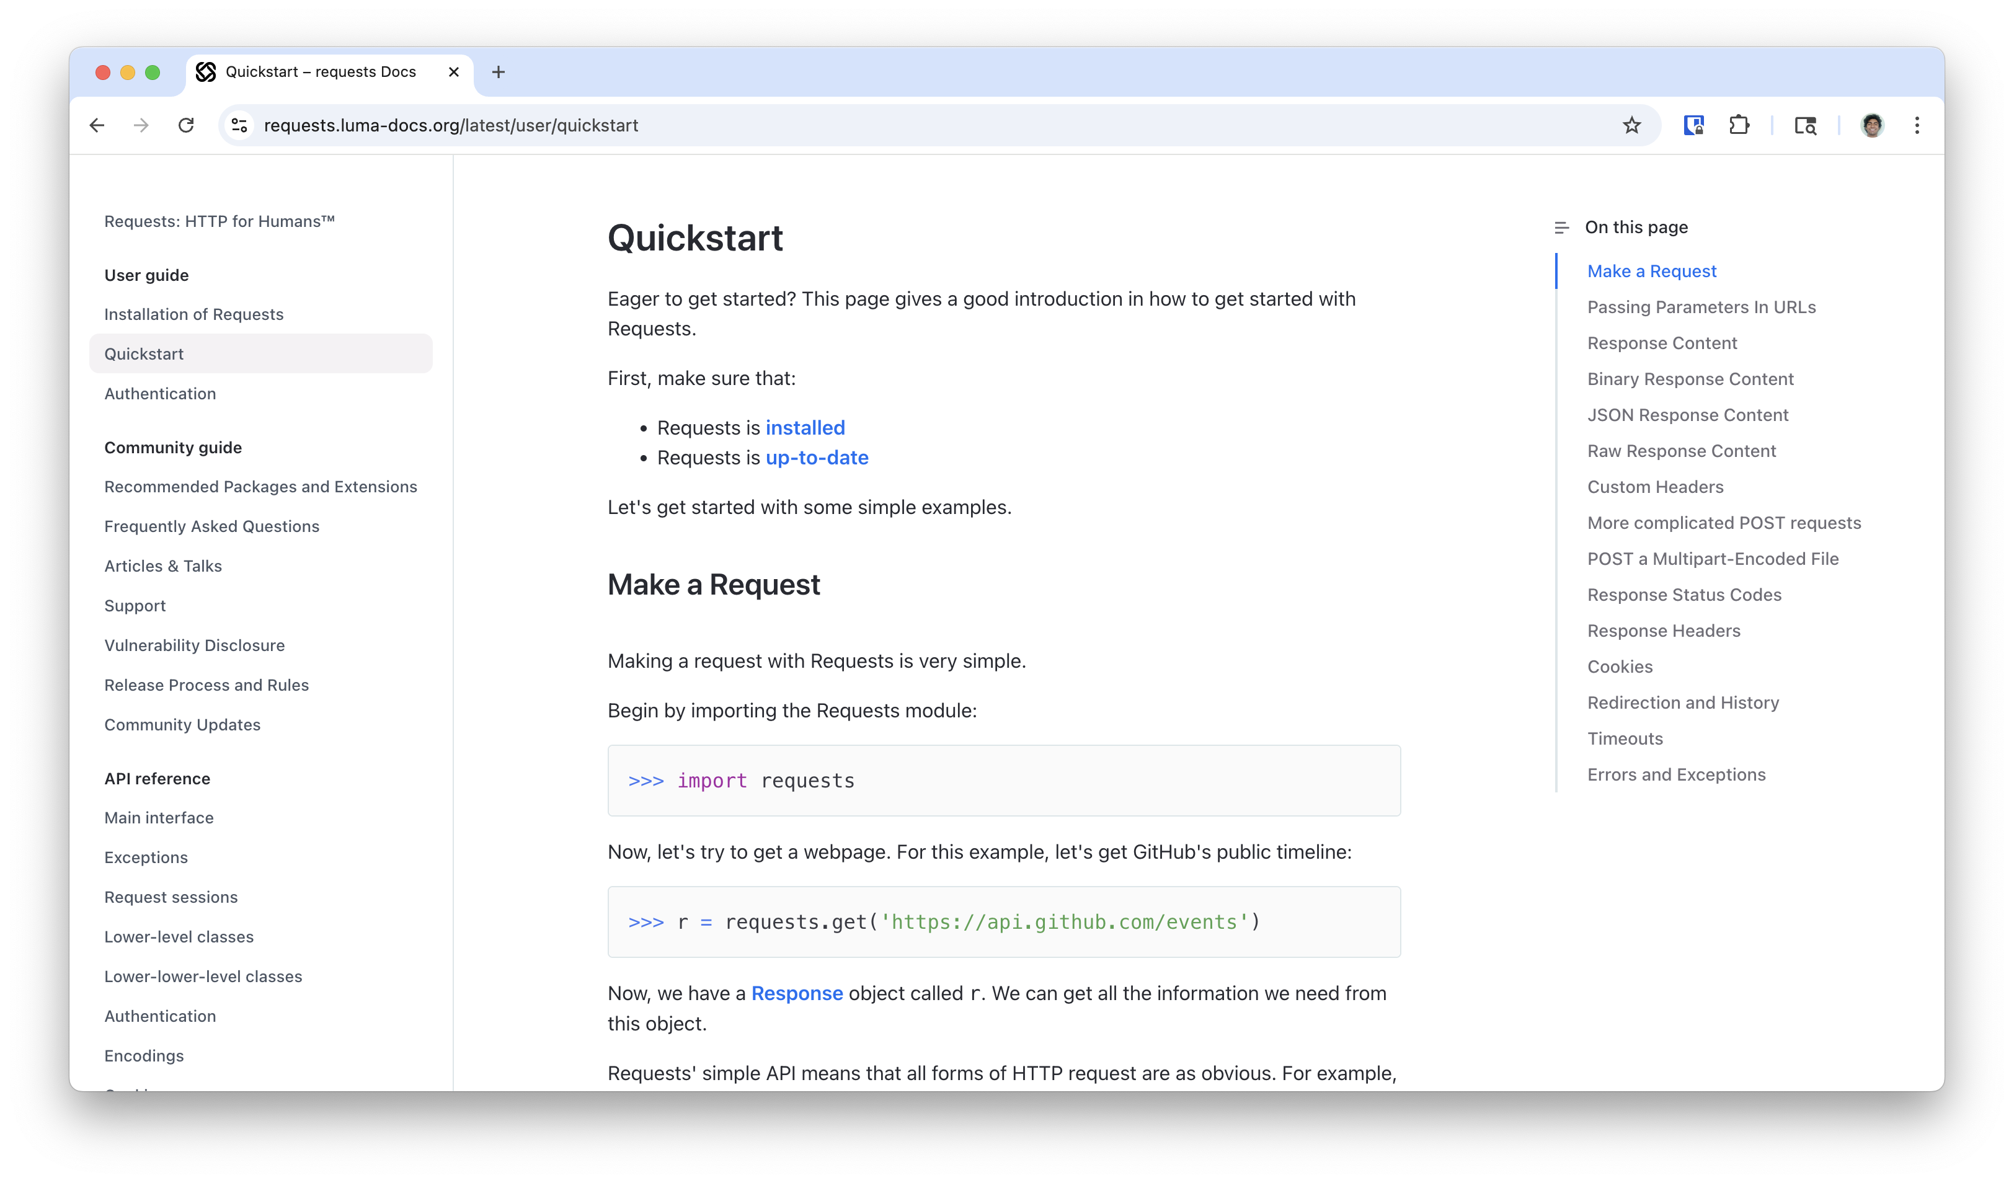
Task: Click the 'API reference' sidebar heading
Action: (x=157, y=779)
